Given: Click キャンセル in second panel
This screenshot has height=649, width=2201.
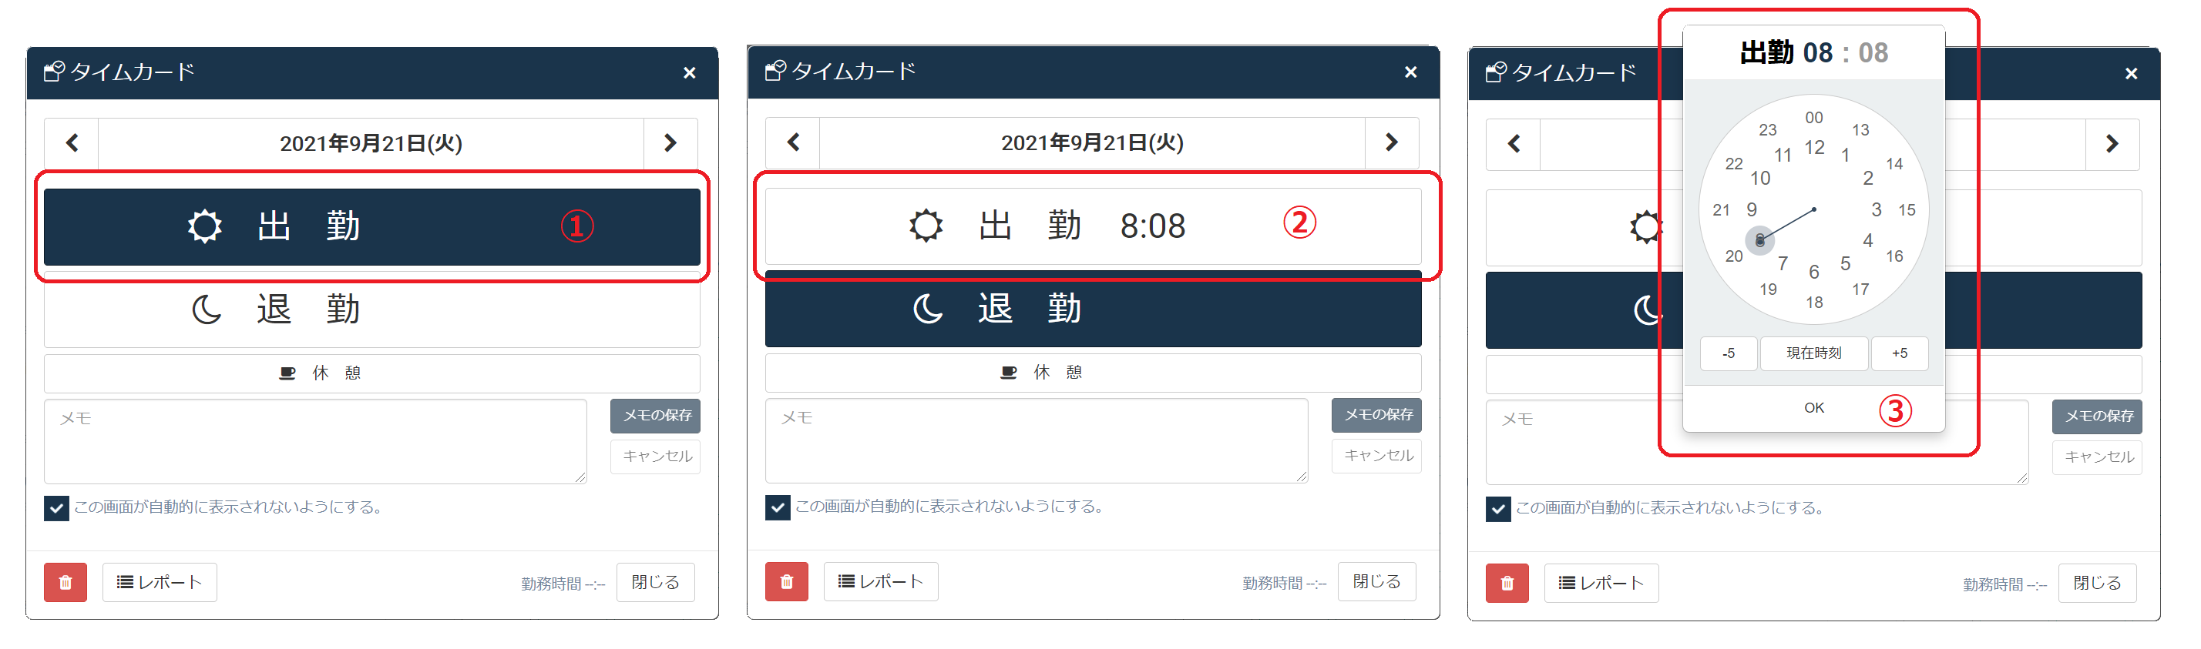Looking at the screenshot, I should click(x=1376, y=455).
